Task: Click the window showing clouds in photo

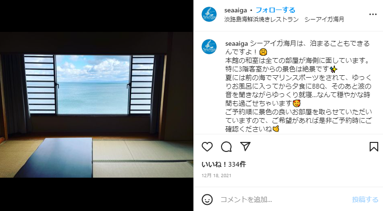Action: 92,84
